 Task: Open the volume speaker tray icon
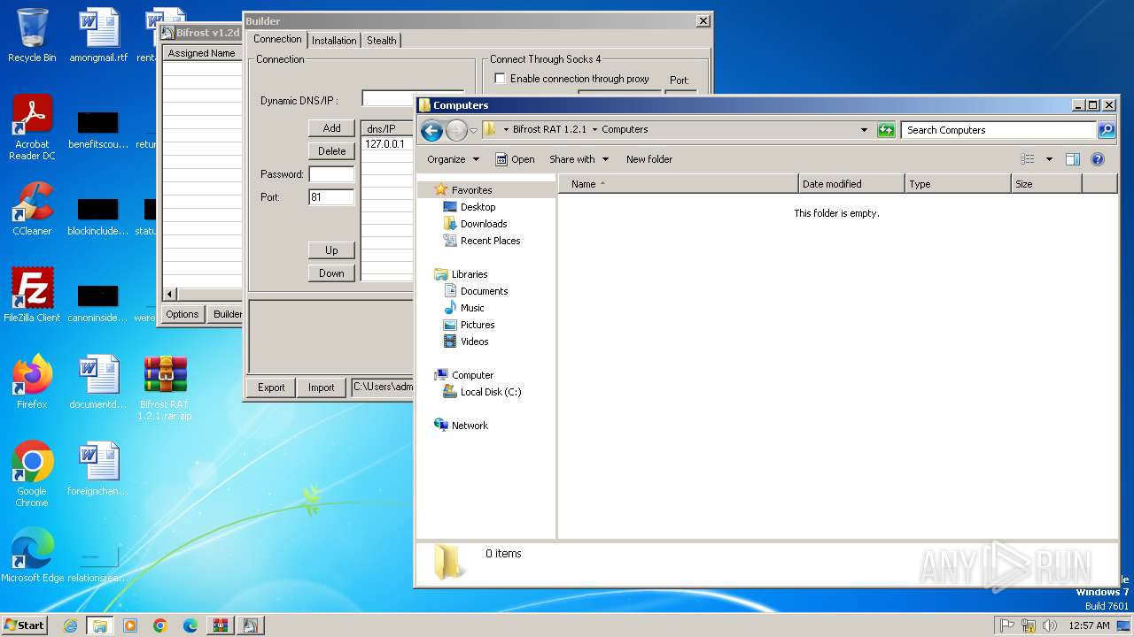click(x=1050, y=625)
